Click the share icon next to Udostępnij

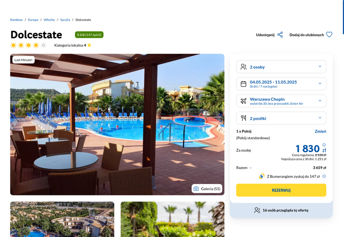coord(280,35)
